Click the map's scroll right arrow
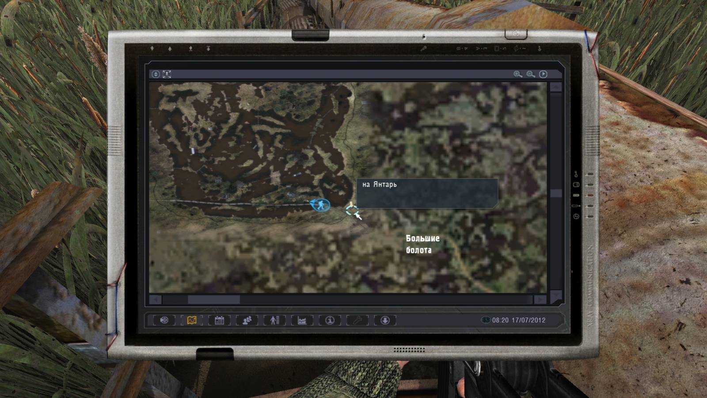The width and height of the screenshot is (707, 398). [x=540, y=300]
